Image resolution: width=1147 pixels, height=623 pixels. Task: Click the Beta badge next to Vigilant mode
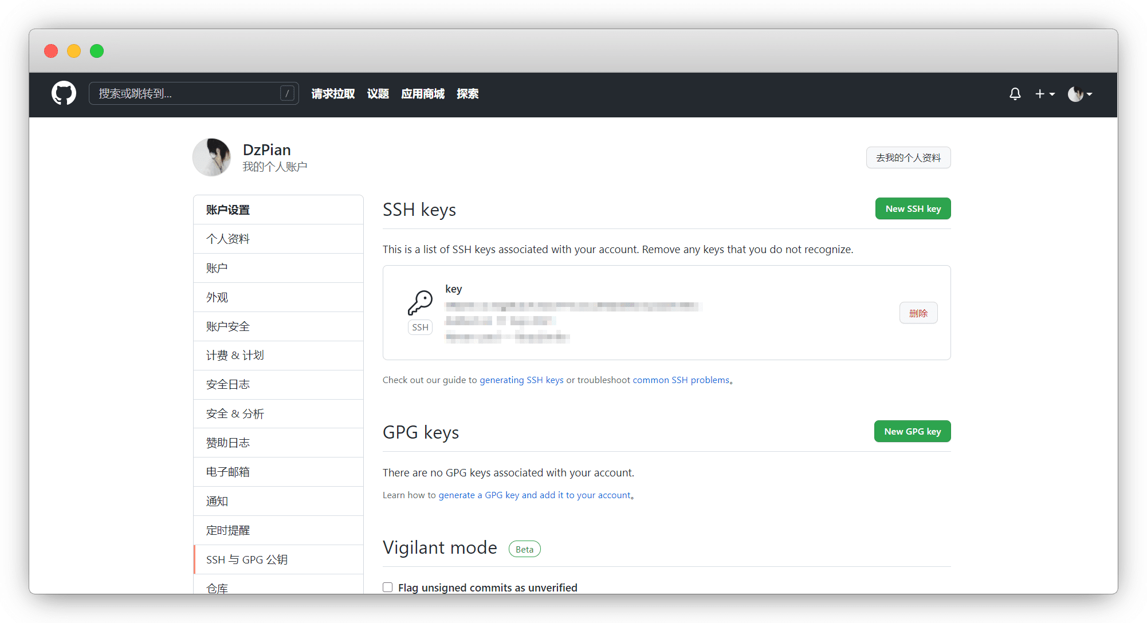[524, 549]
